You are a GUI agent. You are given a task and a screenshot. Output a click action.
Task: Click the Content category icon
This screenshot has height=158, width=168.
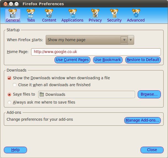pos(49,13)
